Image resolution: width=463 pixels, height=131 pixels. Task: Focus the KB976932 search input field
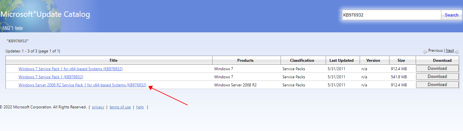pos(392,15)
